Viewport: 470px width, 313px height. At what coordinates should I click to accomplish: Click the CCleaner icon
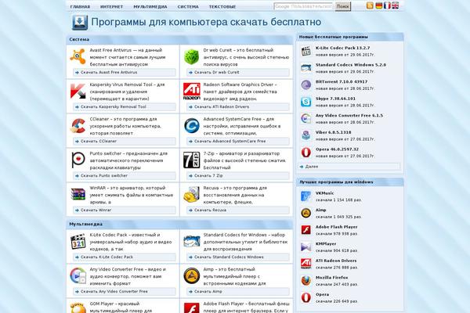click(x=78, y=126)
